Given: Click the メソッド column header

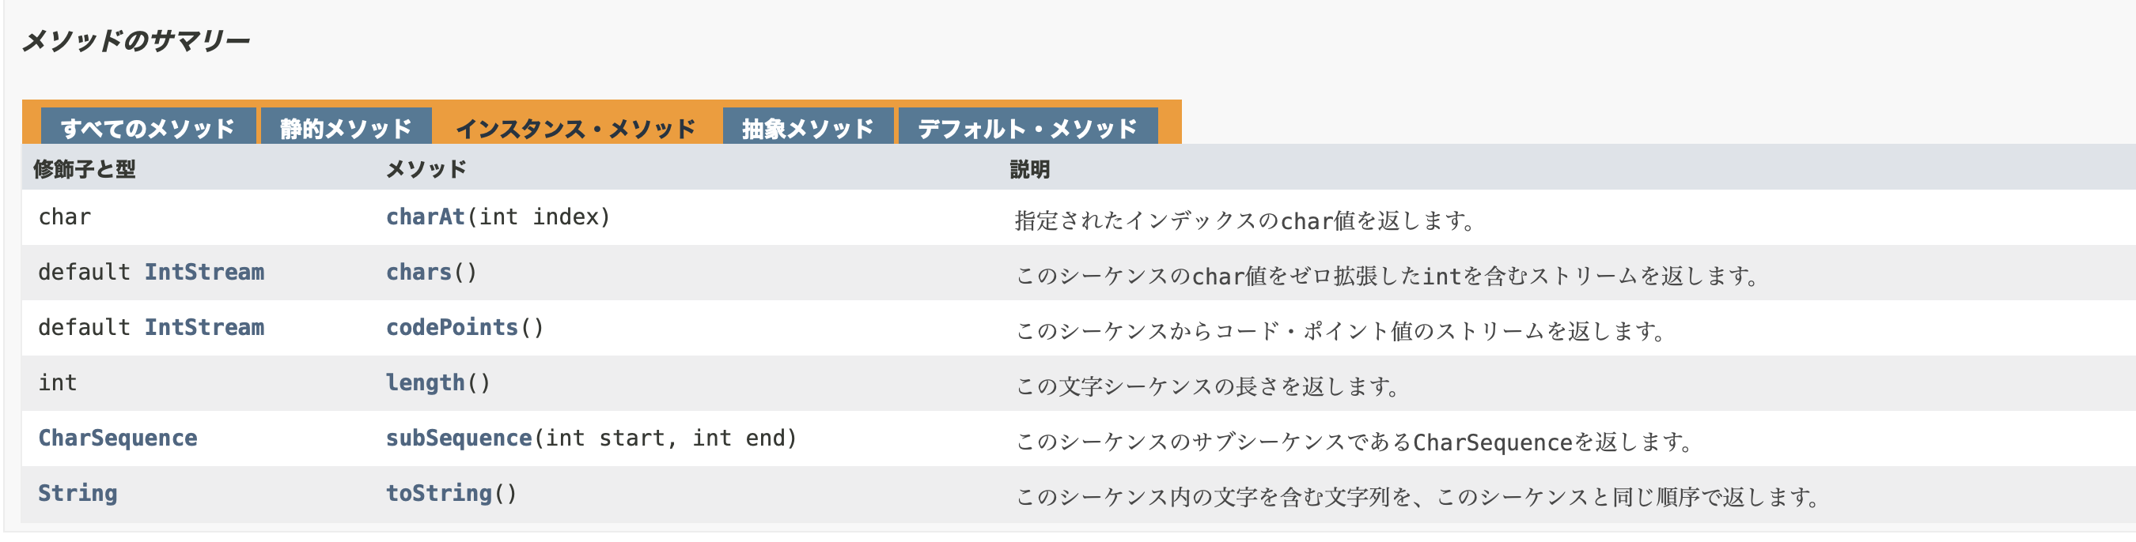Looking at the screenshot, I should (x=426, y=168).
